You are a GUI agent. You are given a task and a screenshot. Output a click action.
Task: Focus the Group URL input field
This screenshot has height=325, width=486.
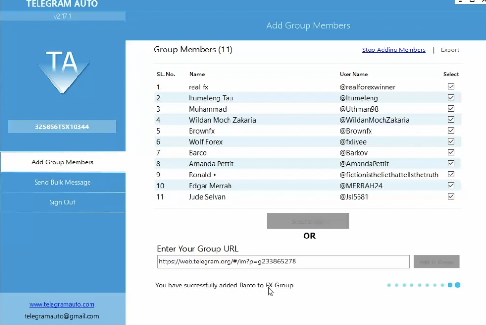click(283, 262)
